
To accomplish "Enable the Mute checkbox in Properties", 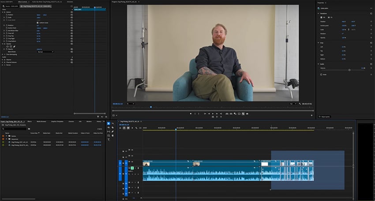I will click(321, 74).
